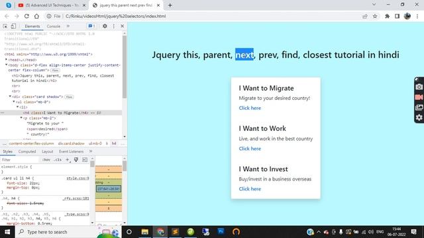The width and height of the screenshot is (424, 238).
Task: Toggle the browser side panel
Action: tap(397, 16)
